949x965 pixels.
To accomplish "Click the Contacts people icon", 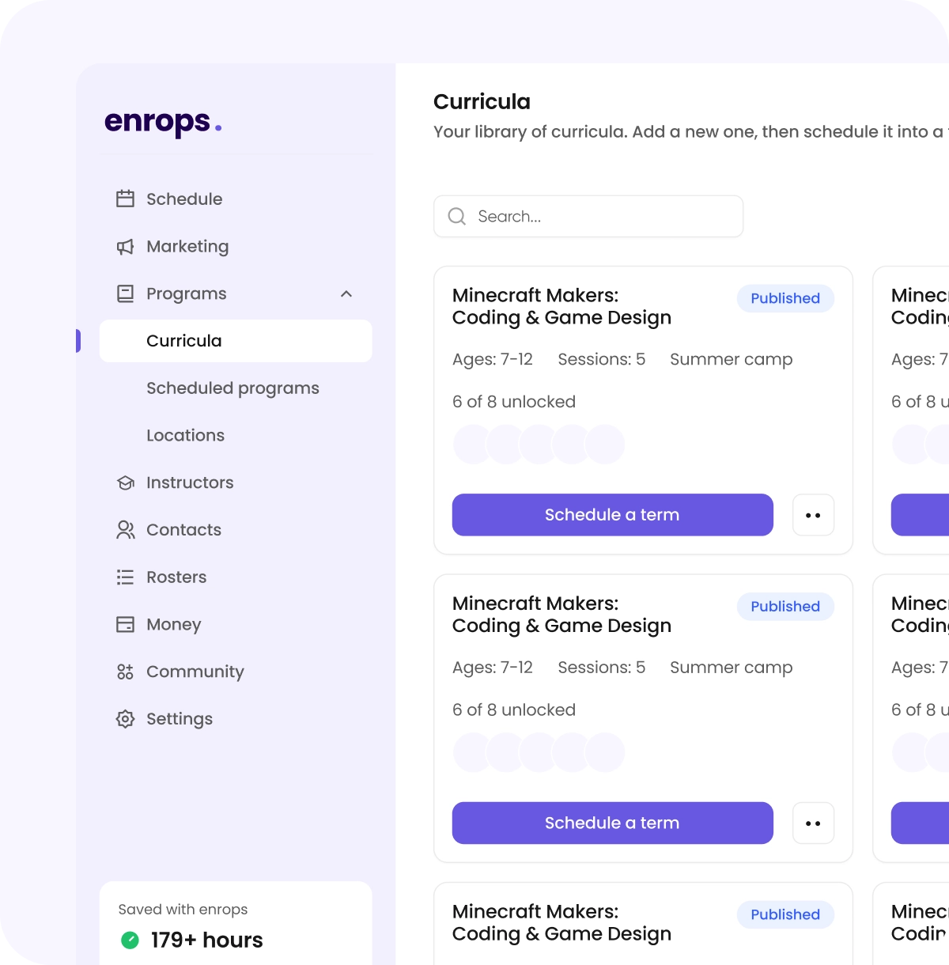I will tap(125, 530).
